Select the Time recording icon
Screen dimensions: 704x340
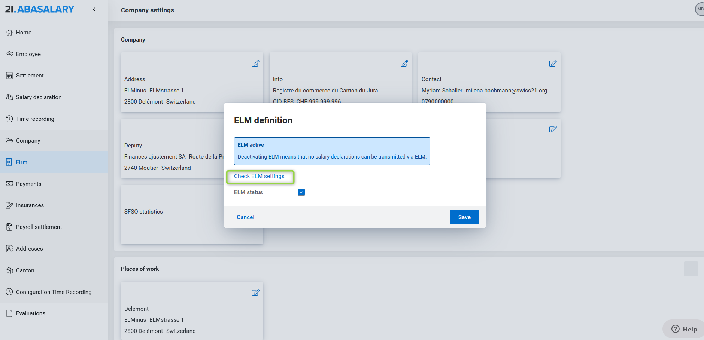pos(9,119)
